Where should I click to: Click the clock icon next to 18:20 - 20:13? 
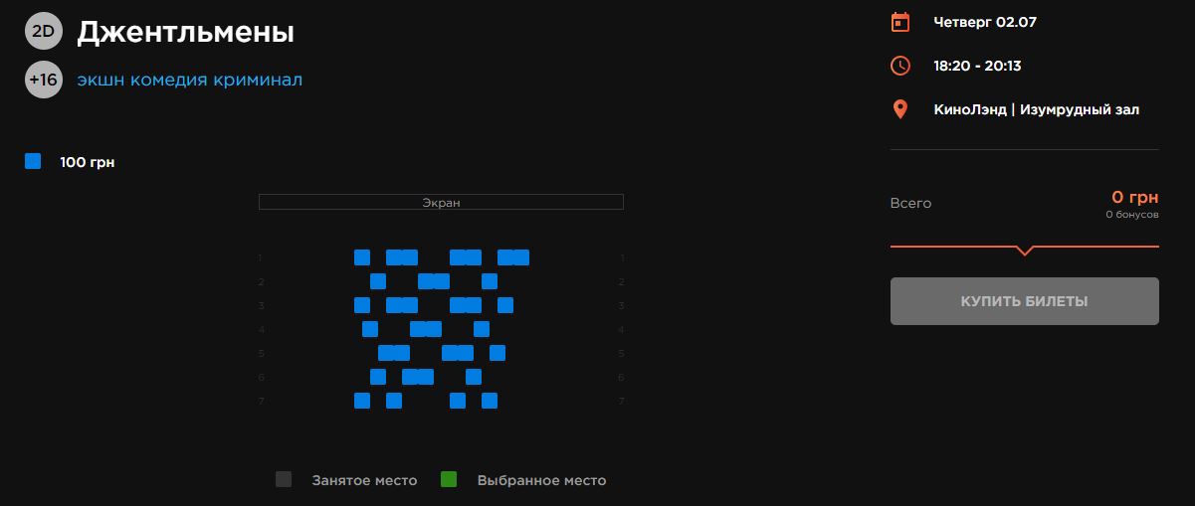pyautogui.click(x=899, y=66)
